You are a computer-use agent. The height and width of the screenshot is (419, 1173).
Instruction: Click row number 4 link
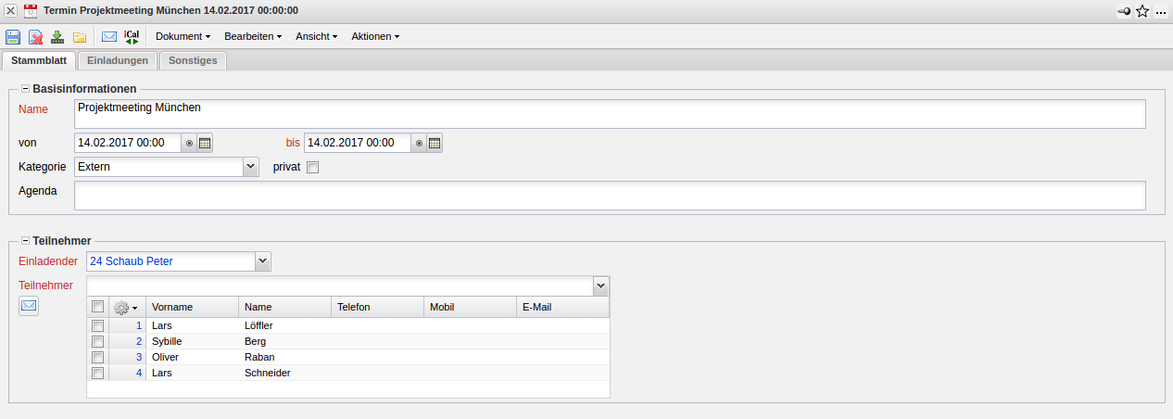click(x=139, y=373)
